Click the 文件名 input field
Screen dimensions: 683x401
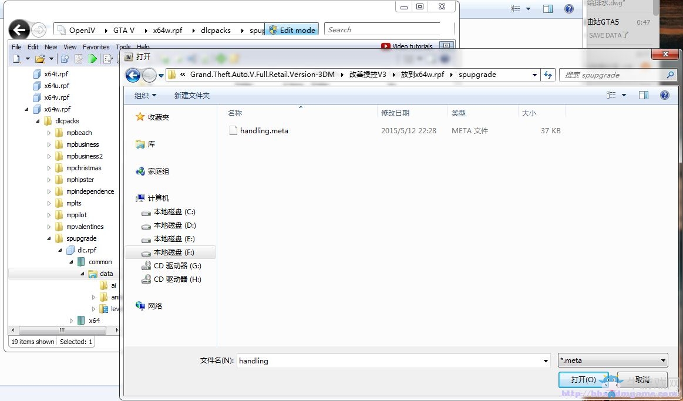(x=394, y=360)
